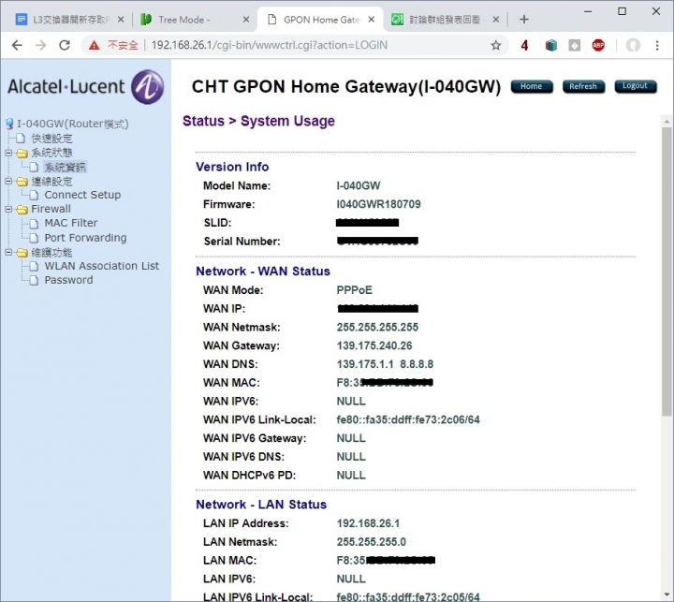This screenshot has width=674, height=602.
Task: Collapse the 連線設定 tree node
Action: 8,182
